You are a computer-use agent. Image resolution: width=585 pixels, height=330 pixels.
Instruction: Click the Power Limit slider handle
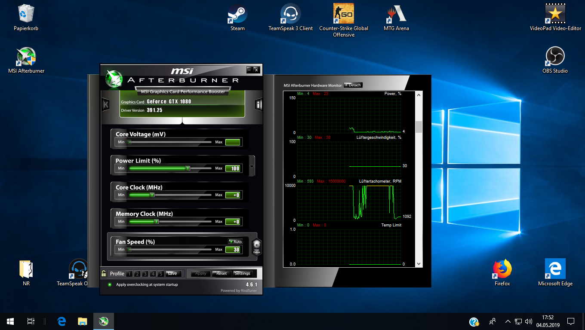click(188, 168)
